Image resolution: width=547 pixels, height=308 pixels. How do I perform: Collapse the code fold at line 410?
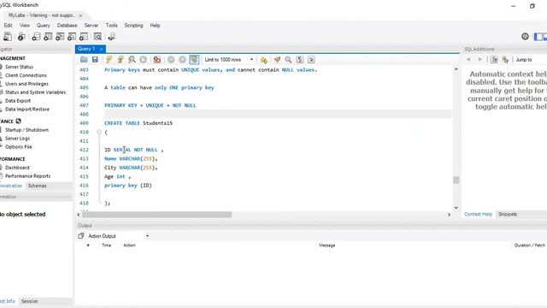tap(99, 132)
